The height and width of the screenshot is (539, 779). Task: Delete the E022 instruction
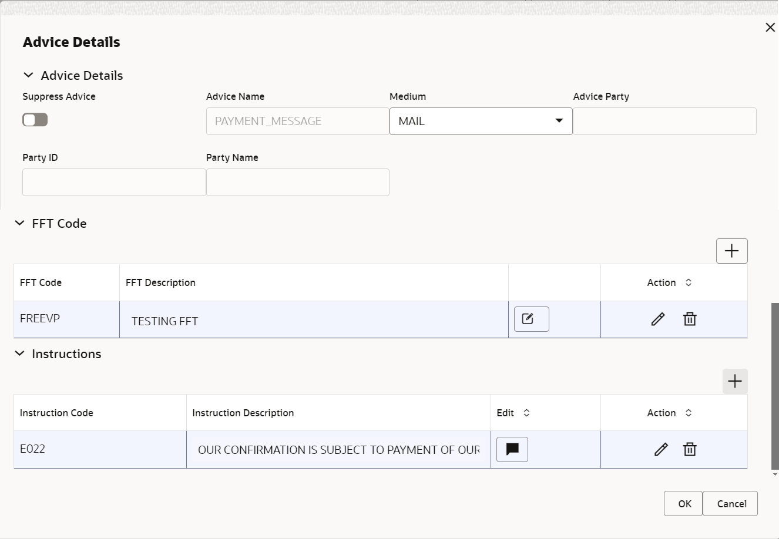point(690,449)
